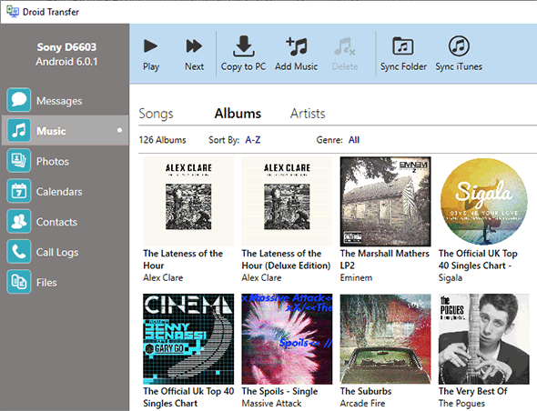Click the Add Music icon
Screen dimensions: 537x411
(296, 46)
